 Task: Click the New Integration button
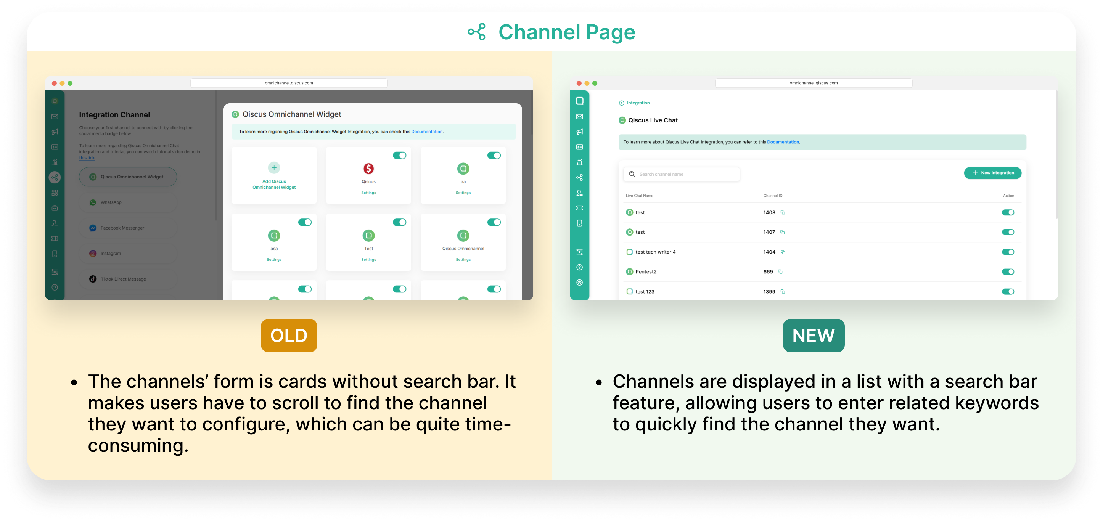click(x=992, y=173)
